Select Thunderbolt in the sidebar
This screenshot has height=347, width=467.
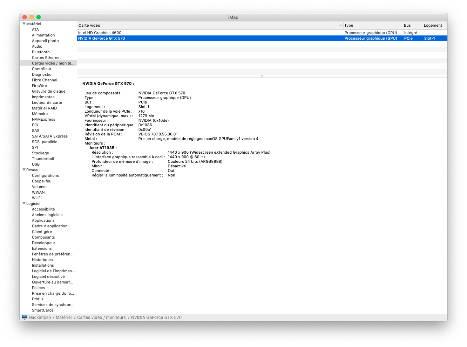point(43,159)
